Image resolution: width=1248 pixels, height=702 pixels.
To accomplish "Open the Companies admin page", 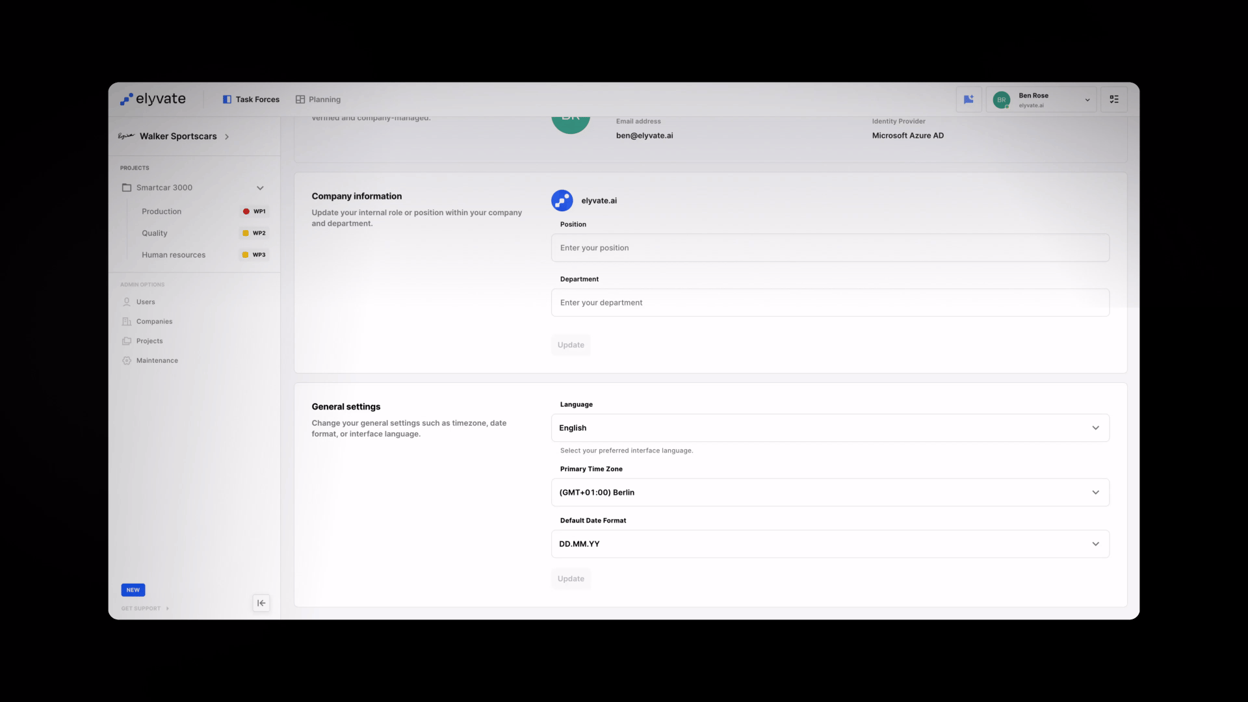I will point(154,322).
